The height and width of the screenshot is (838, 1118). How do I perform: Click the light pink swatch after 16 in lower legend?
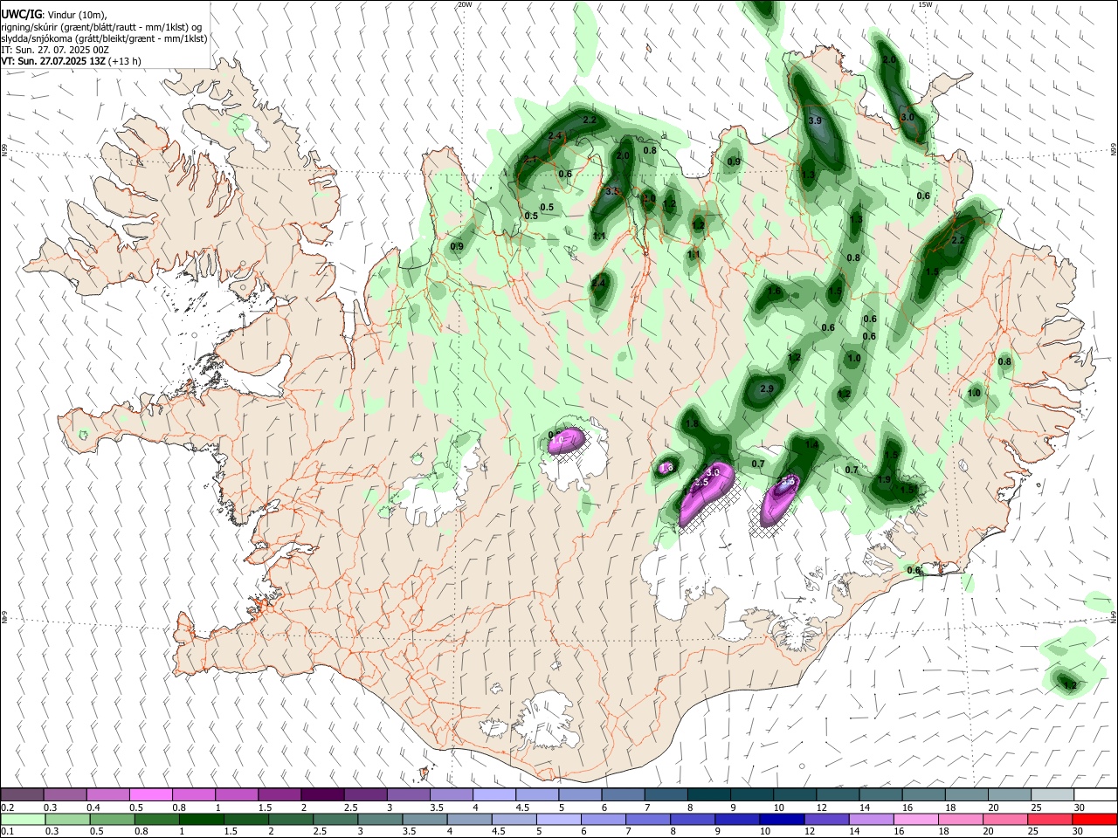pos(915,819)
